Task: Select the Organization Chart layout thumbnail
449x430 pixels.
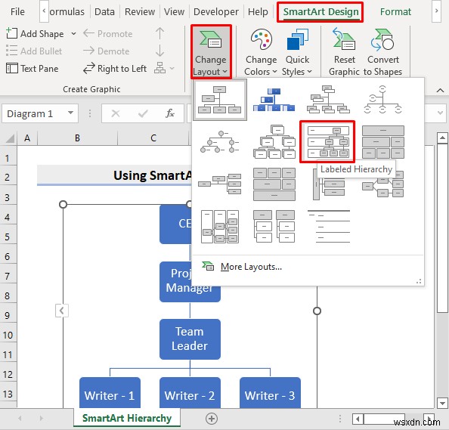Action: (220, 100)
